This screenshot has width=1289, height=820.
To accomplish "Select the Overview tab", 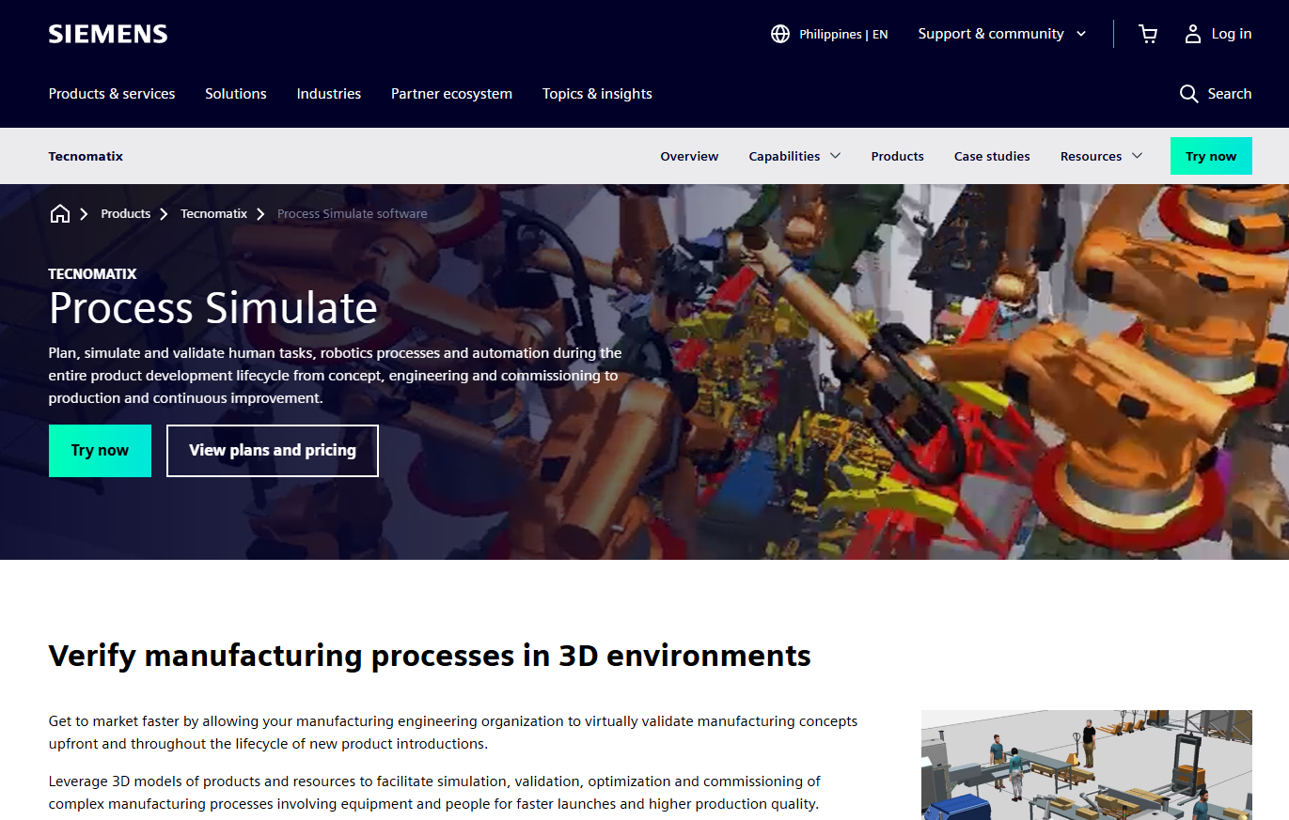I will click(689, 156).
